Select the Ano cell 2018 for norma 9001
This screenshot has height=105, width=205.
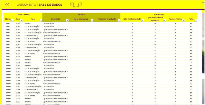(x=18, y=47)
